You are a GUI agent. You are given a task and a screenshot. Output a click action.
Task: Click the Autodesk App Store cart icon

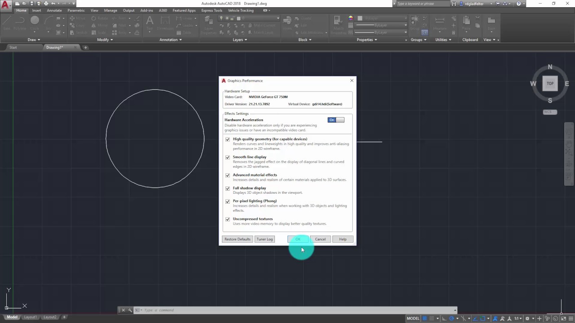click(497, 4)
